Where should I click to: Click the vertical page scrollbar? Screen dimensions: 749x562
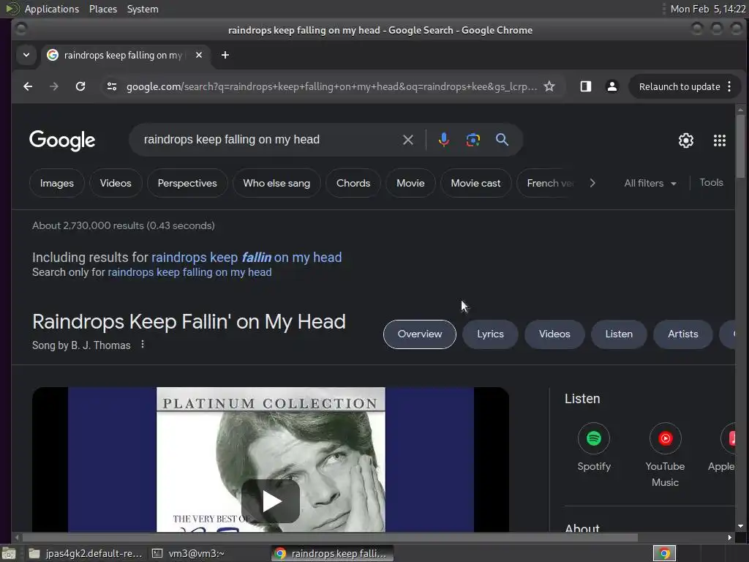click(740, 146)
